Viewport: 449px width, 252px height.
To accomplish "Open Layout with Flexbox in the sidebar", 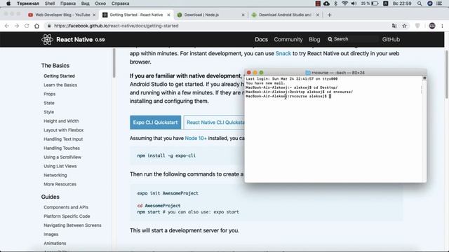I will pyautogui.click(x=64, y=130).
